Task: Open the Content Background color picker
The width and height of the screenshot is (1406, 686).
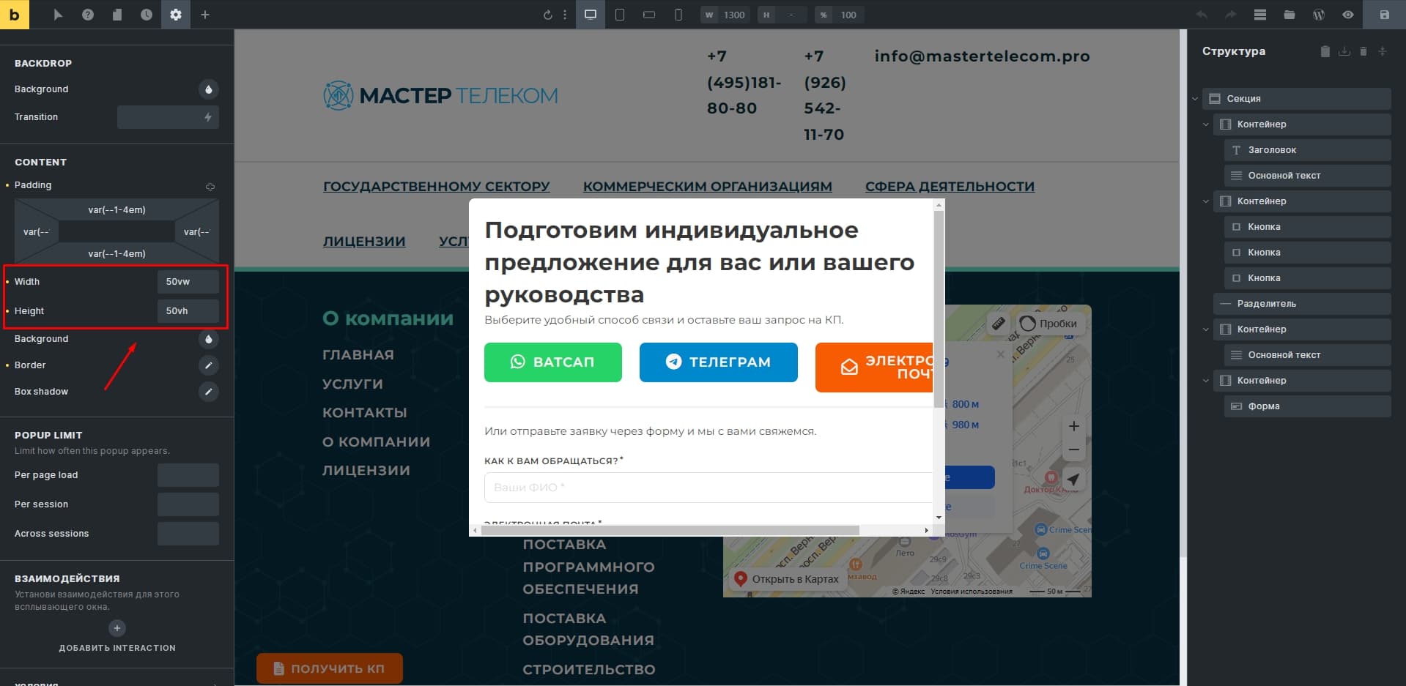Action: pyautogui.click(x=209, y=339)
